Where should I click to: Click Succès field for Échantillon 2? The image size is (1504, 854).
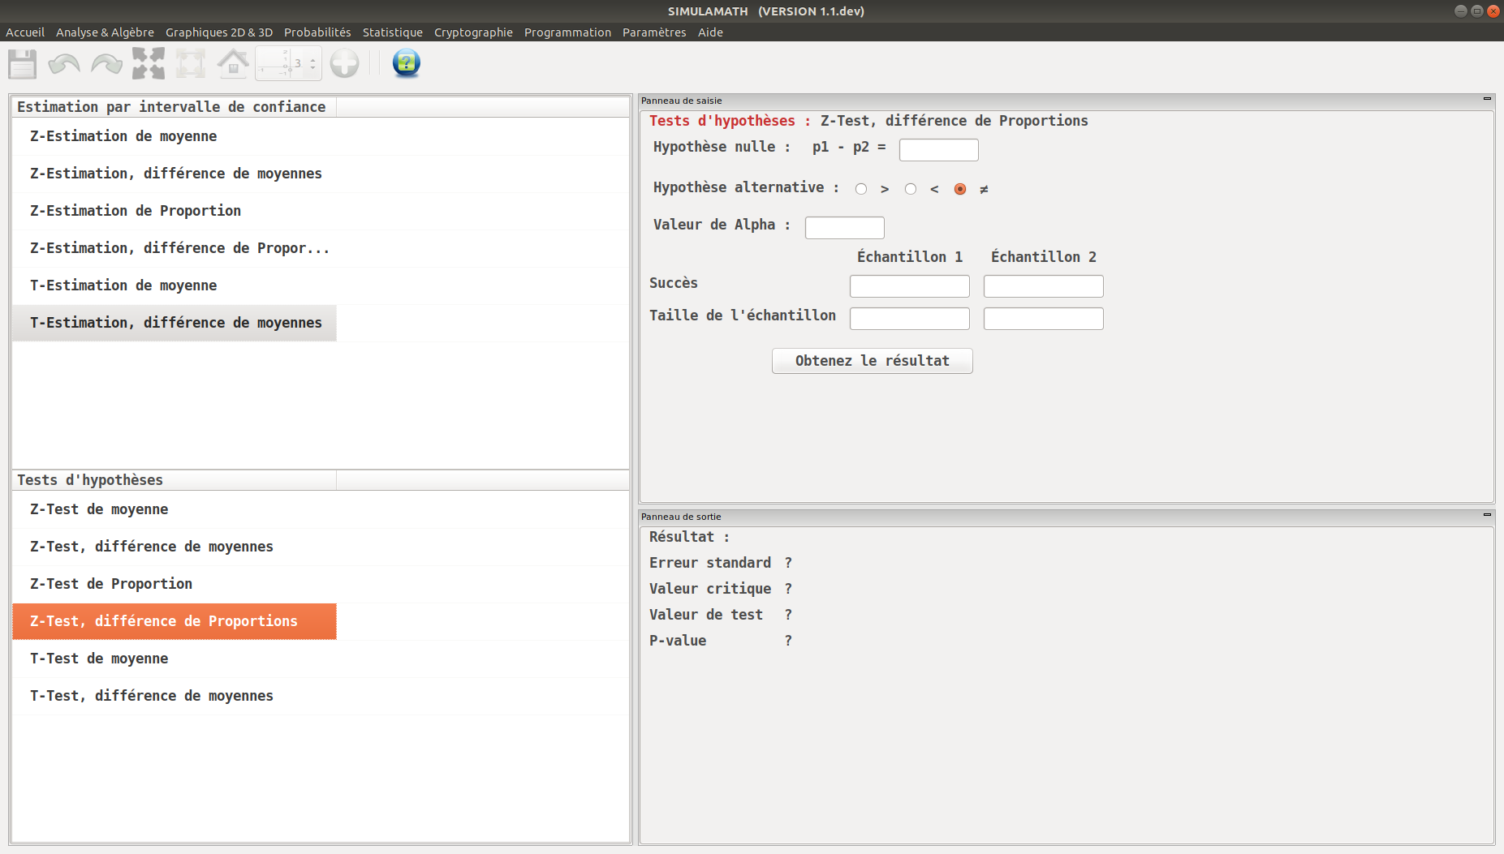click(1043, 286)
